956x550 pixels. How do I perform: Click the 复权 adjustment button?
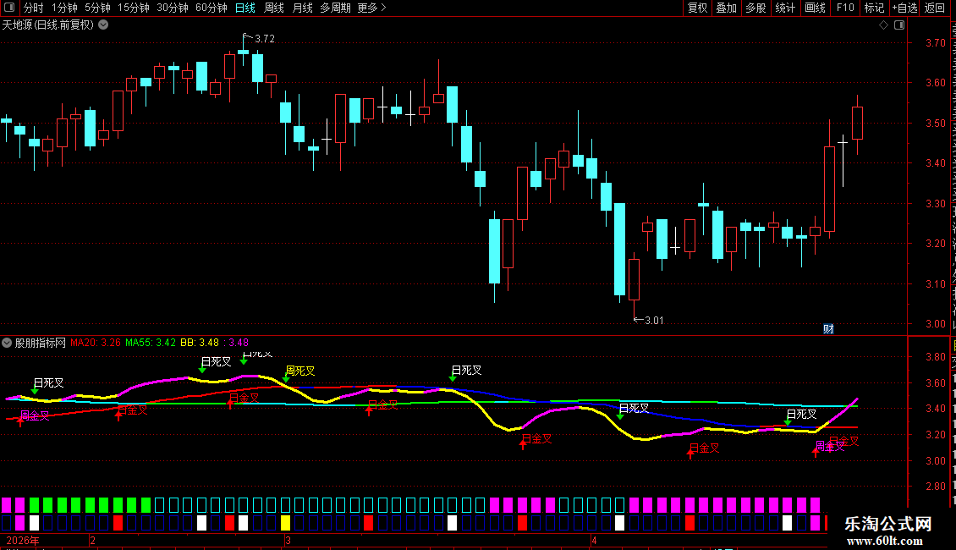(x=697, y=8)
